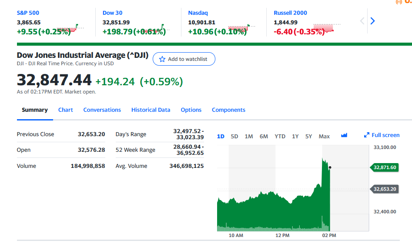This screenshot has width=412, height=244.
Task: Select the YTD chart range
Action: [x=280, y=136]
